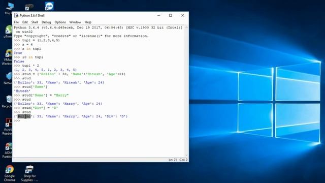325x183 pixels.
Task: Click the 'Type "copyright"...' information line
Action: tap(81, 36)
